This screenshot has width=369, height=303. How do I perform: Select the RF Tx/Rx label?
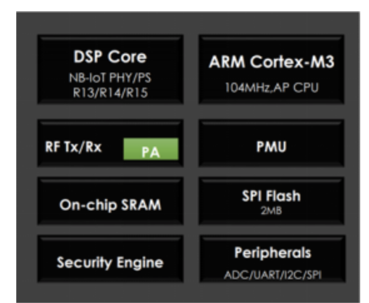click(x=73, y=147)
